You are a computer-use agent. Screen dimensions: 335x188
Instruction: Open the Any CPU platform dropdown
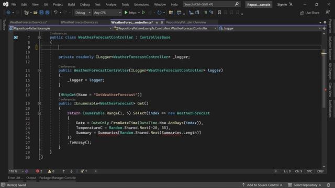[107, 13]
